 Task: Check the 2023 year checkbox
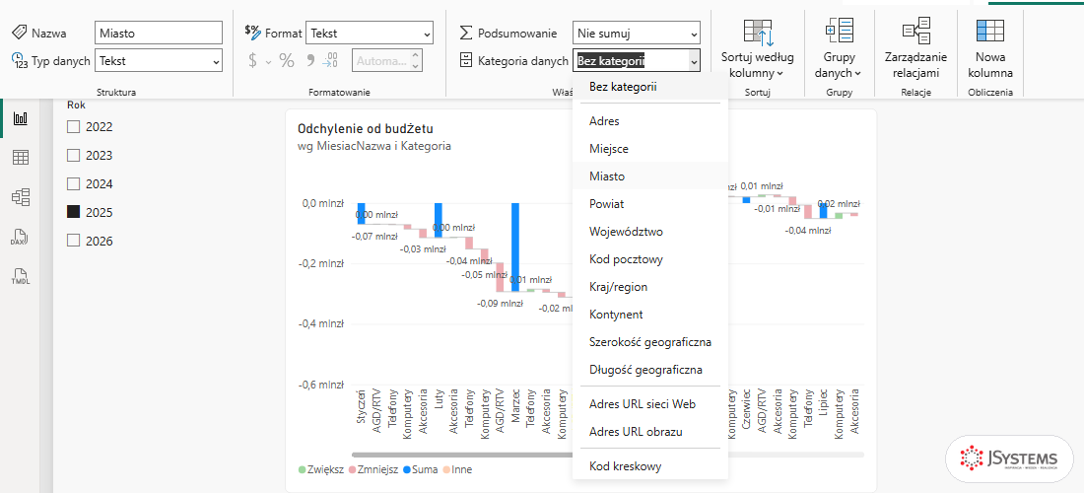(73, 156)
